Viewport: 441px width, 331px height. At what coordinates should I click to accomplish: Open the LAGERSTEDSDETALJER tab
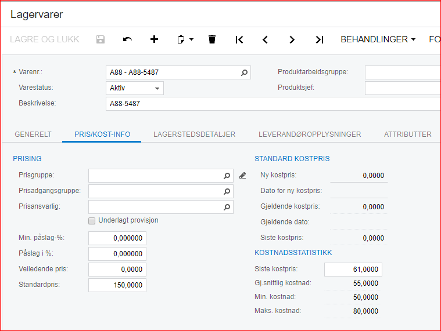click(194, 134)
